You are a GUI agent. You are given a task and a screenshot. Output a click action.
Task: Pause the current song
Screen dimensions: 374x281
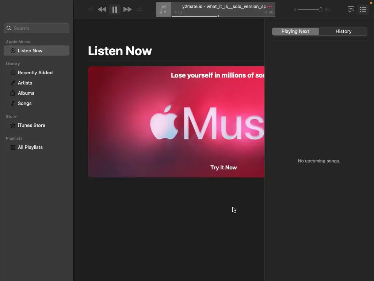coord(115,10)
